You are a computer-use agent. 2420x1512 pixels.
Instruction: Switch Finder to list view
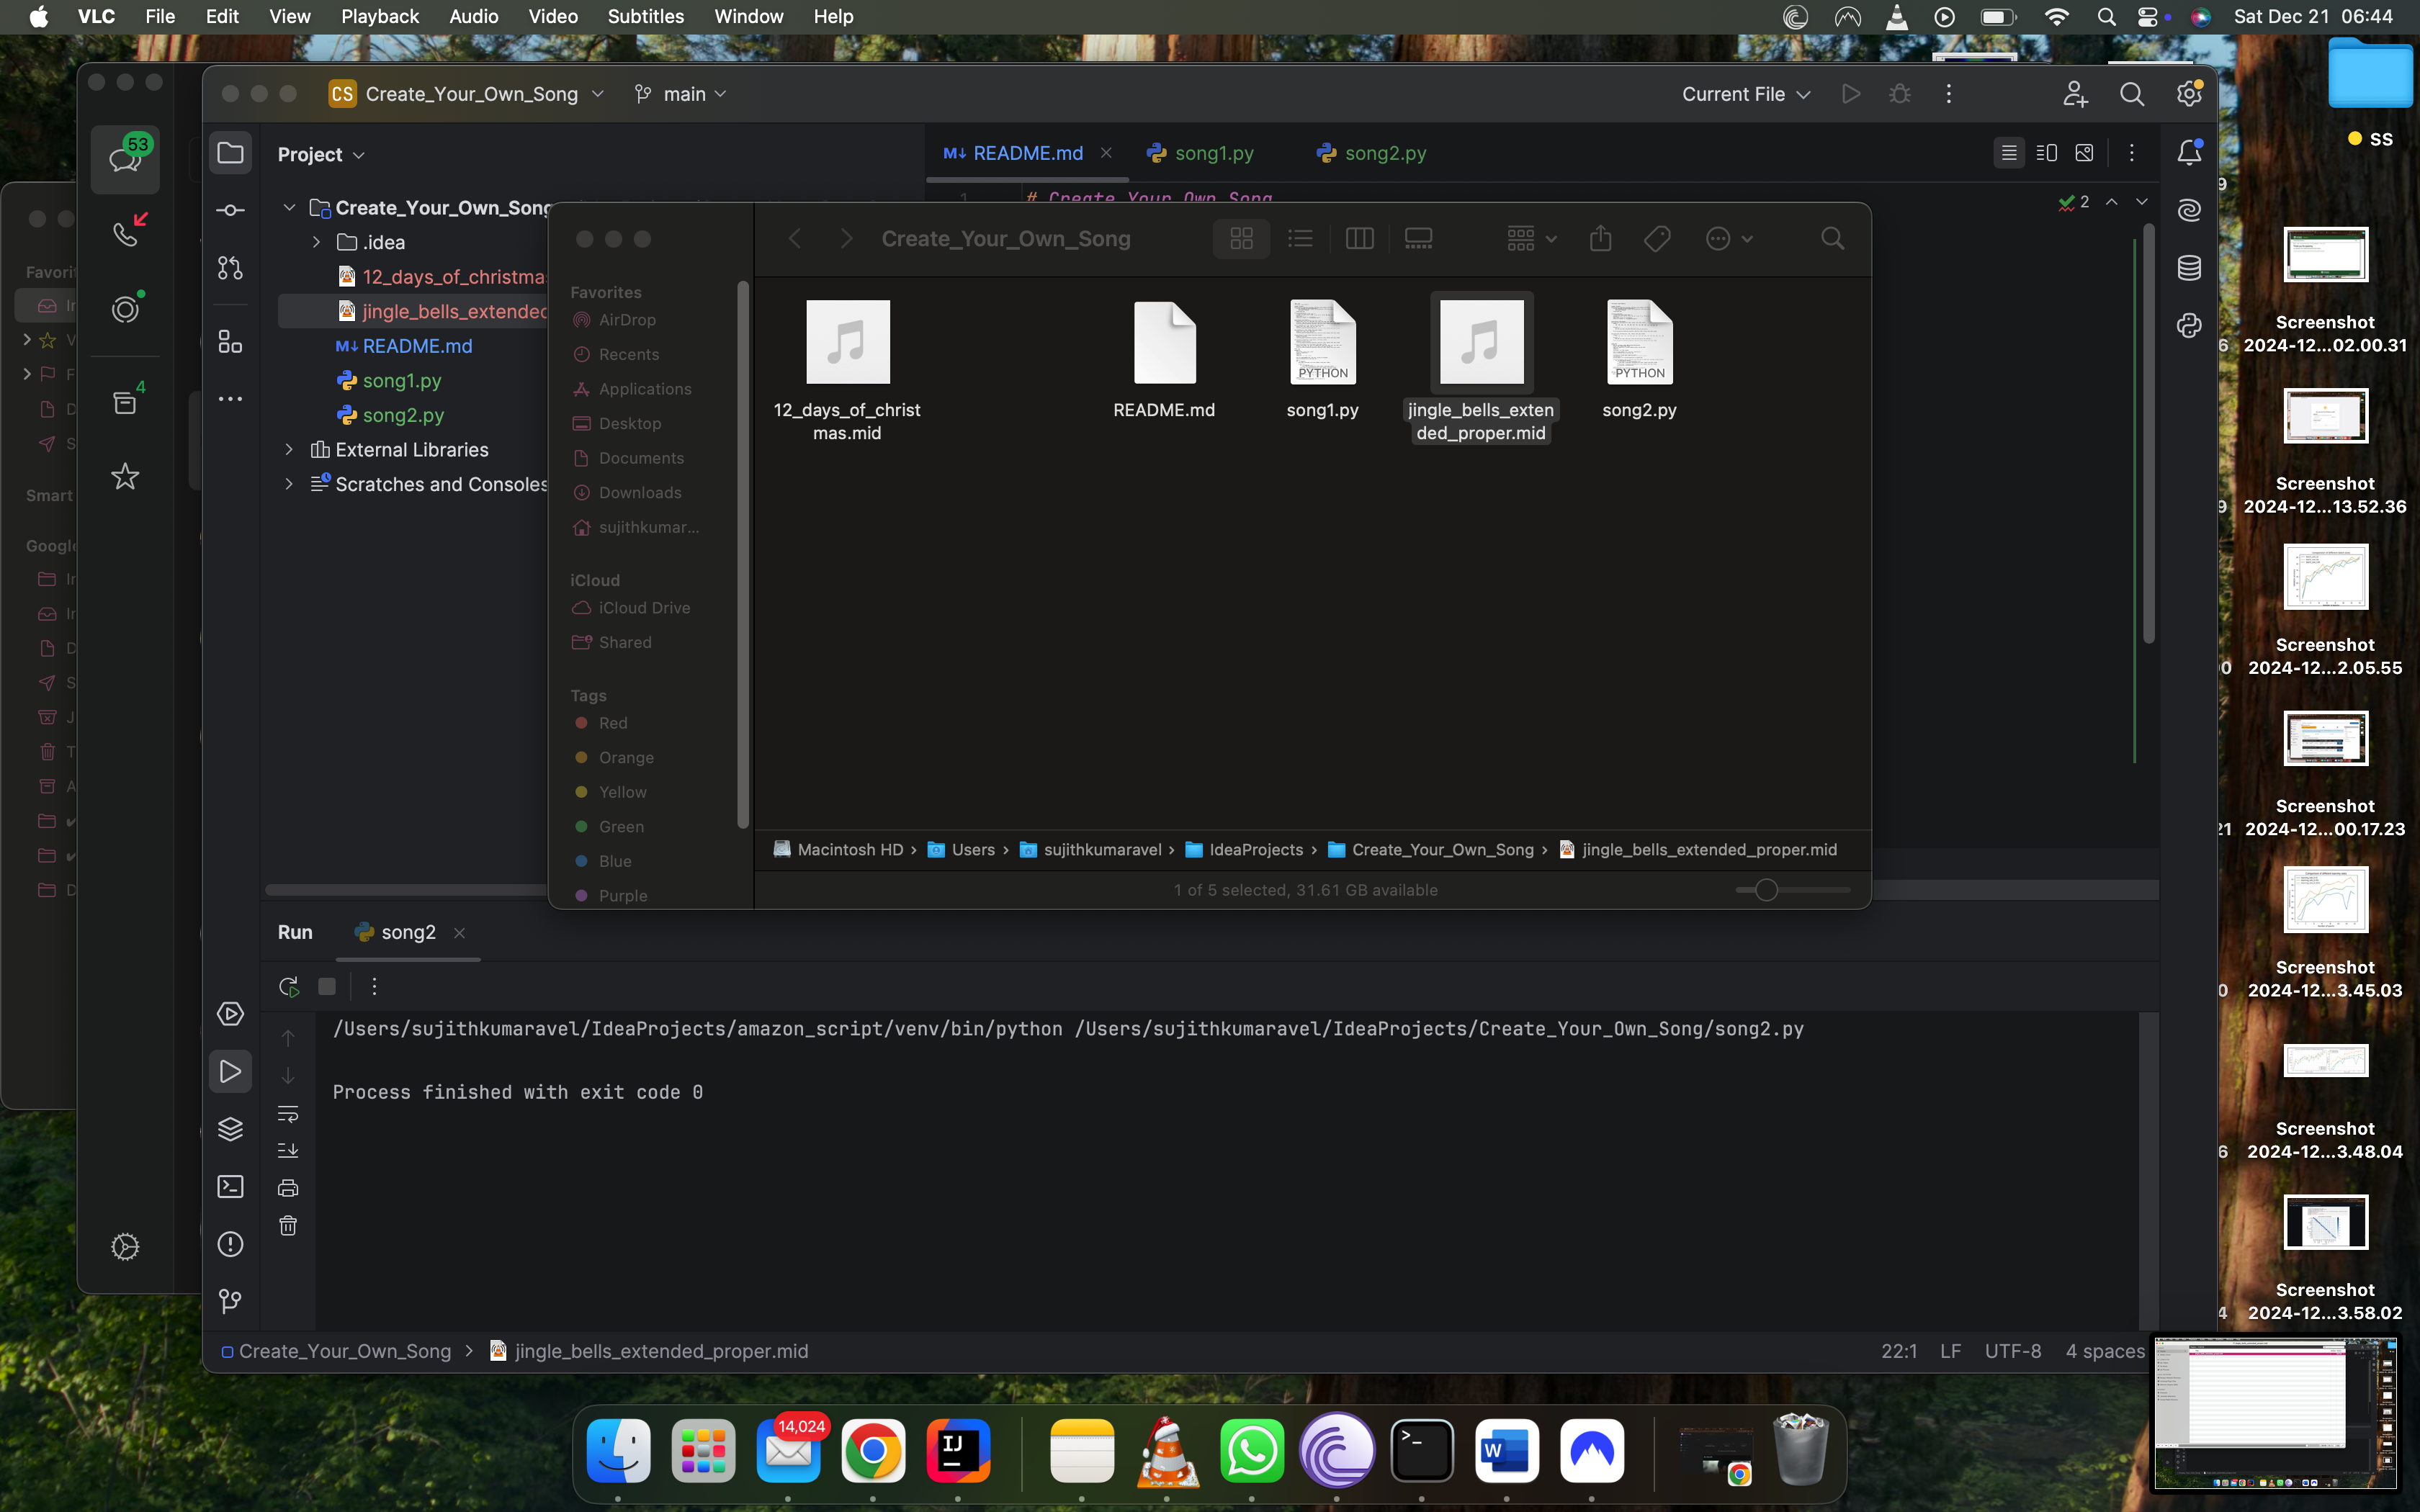[x=1300, y=239]
